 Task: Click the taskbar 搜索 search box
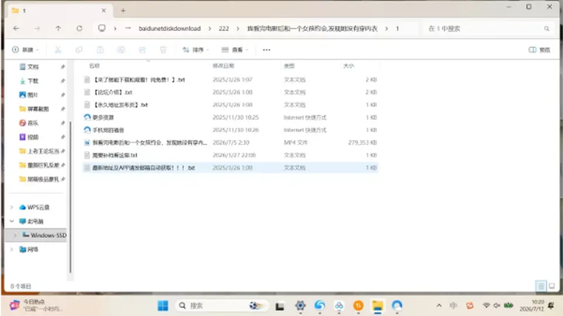pyautogui.click(x=222, y=305)
